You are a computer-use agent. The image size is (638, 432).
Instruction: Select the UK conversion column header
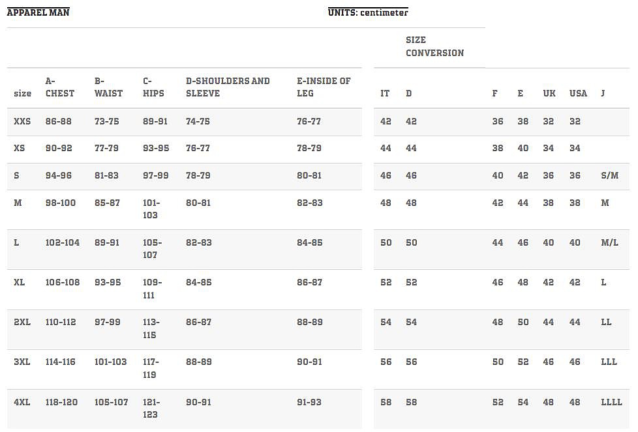(x=549, y=93)
